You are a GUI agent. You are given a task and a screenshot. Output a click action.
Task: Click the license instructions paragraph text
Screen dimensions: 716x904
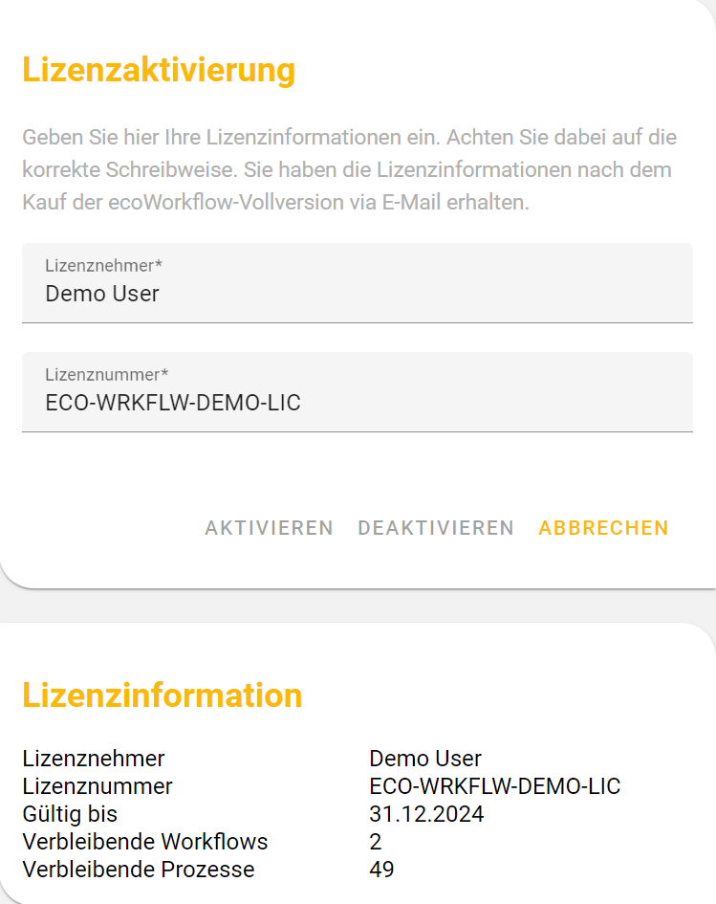[349, 170]
